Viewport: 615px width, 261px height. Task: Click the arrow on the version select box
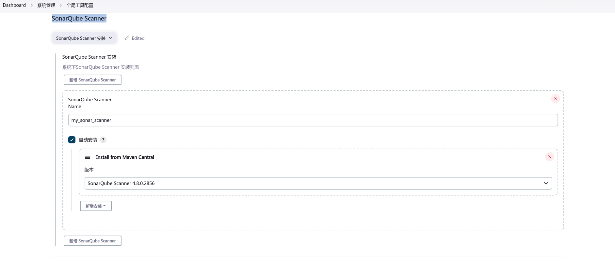pyautogui.click(x=546, y=183)
